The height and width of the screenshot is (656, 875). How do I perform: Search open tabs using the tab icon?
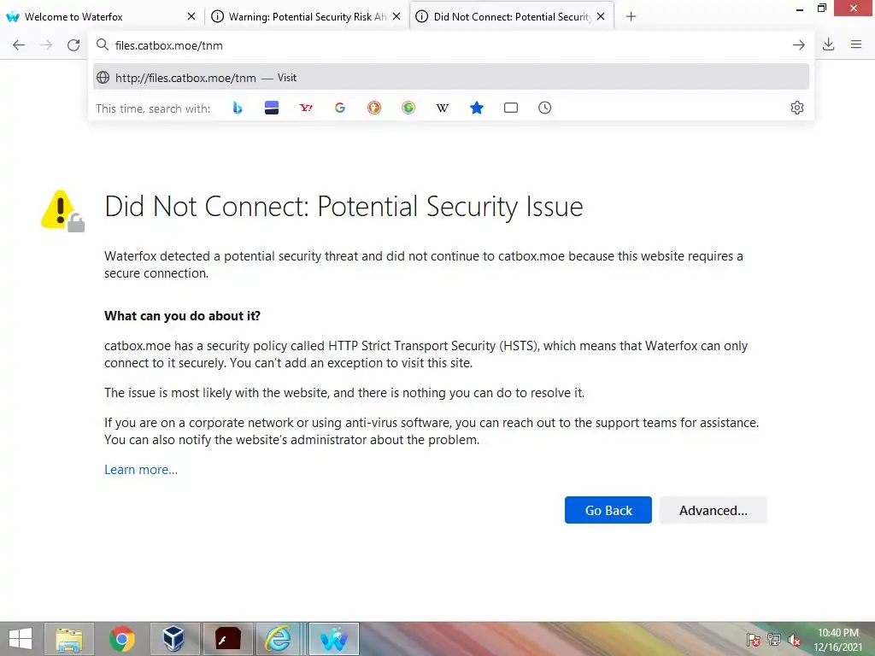(511, 108)
